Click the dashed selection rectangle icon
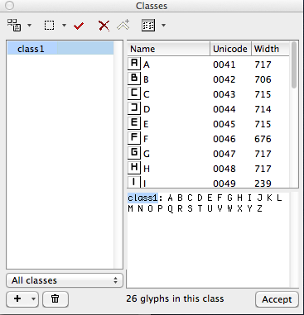 49,26
